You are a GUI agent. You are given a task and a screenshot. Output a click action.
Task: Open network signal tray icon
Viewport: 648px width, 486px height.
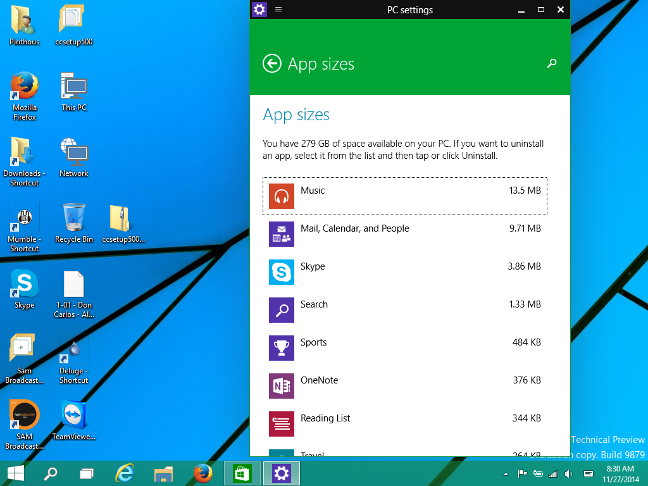(553, 473)
